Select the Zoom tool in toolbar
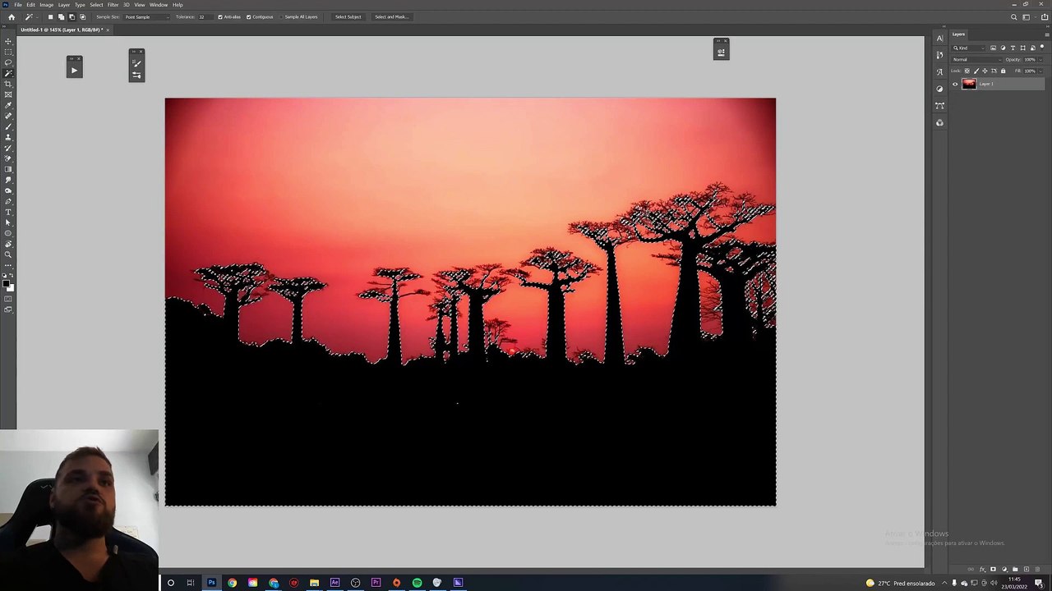Viewport: 1052px width, 591px height. click(x=8, y=254)
